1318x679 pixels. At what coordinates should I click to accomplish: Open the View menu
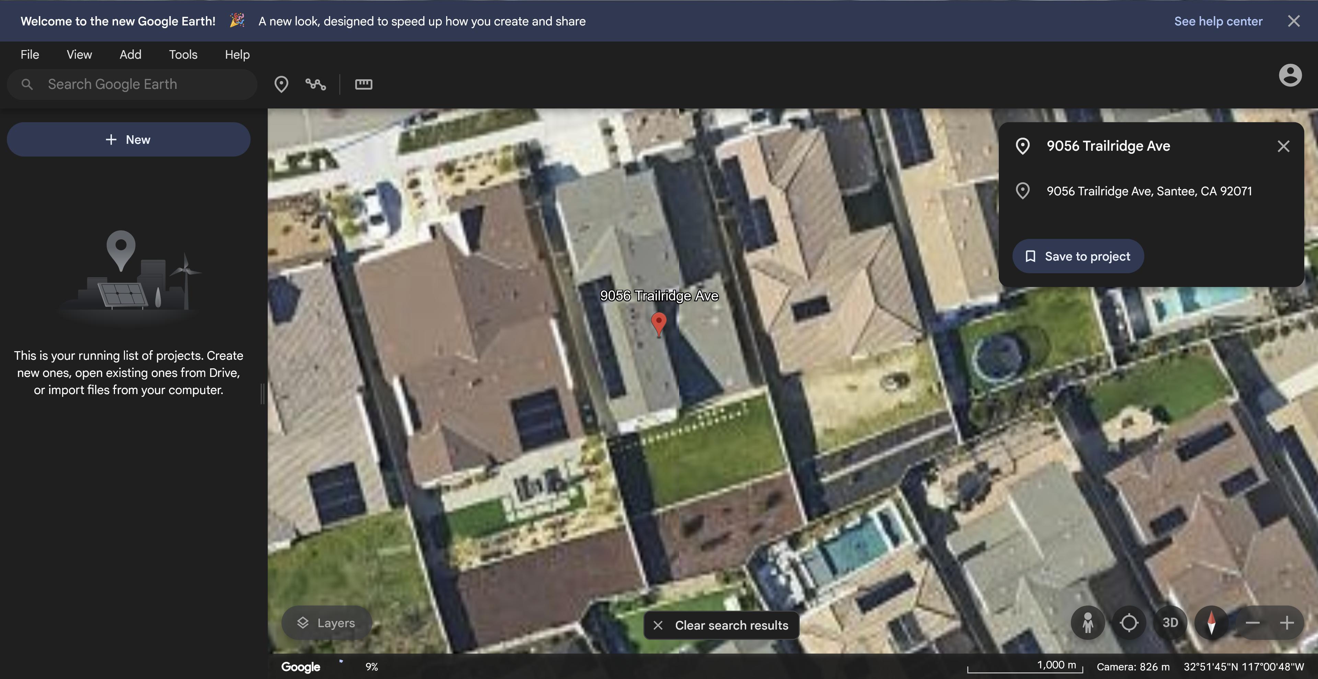(x=79, y=54)
